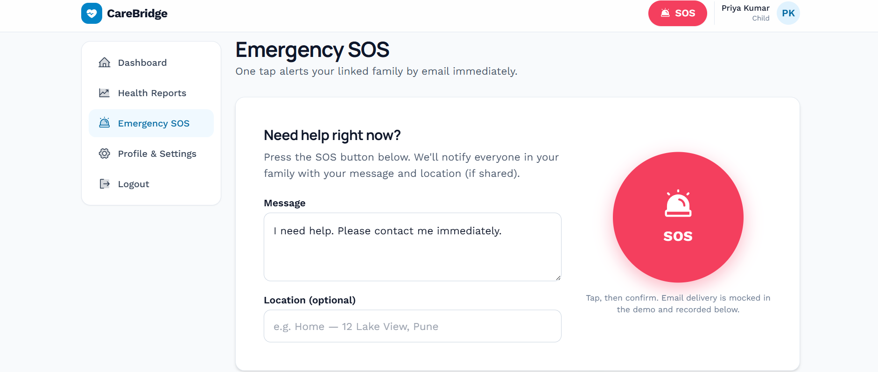Image resolution: width=878 pixels, height=372 pixels.
Task: Click the Logout arrow icon
Action: 105,184
